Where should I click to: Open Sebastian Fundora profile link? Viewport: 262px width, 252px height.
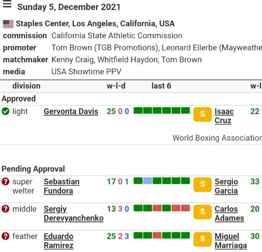[62, 186]
